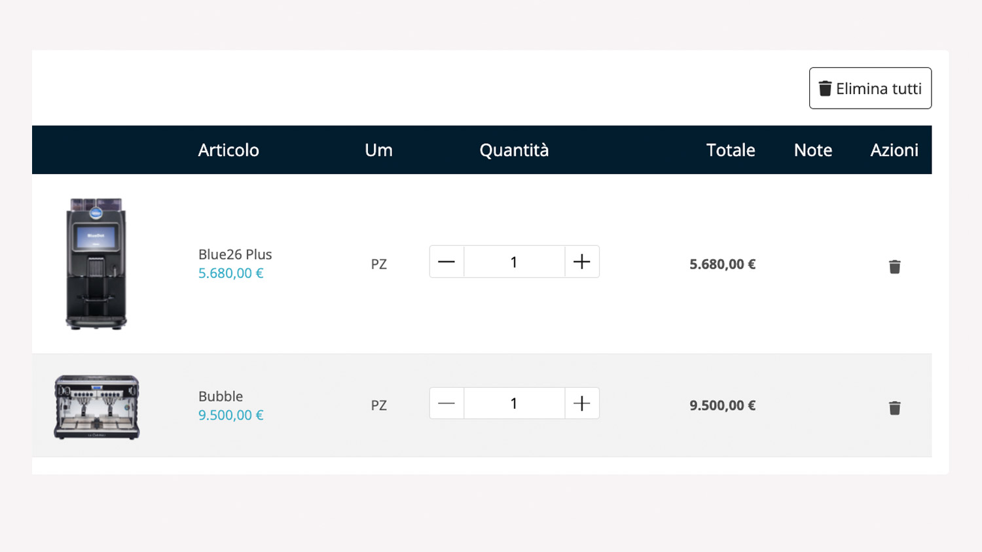Click the Blue26 Plus quantity field

point(514,262)
